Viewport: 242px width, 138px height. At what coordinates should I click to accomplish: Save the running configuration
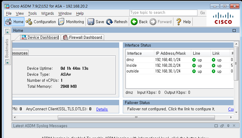(x=96, y=22)
